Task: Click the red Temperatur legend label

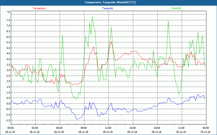Action: pos(39,8)
